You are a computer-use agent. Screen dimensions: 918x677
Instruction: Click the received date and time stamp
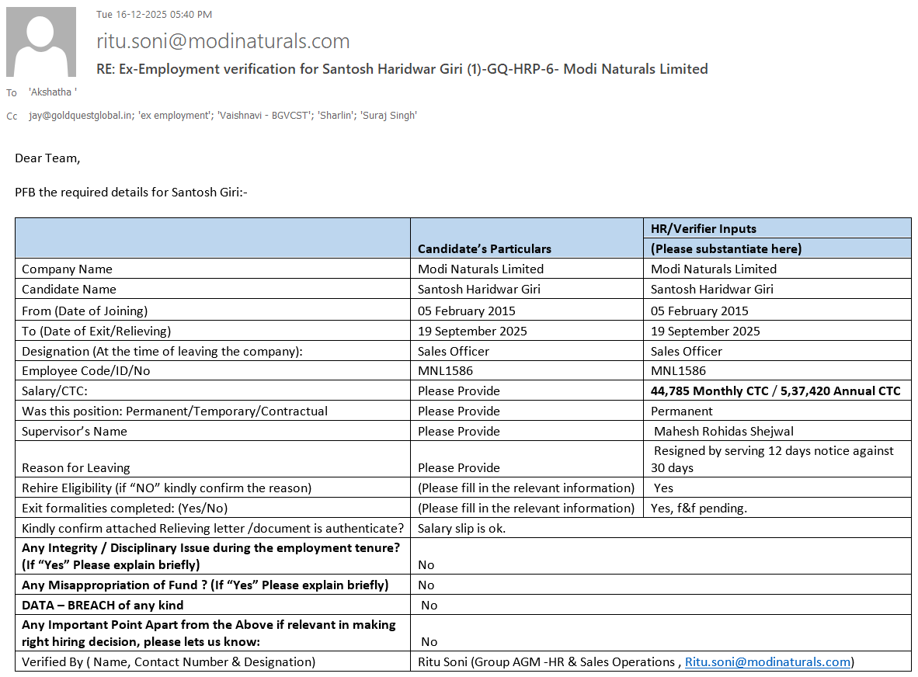[x=154, y=15]
